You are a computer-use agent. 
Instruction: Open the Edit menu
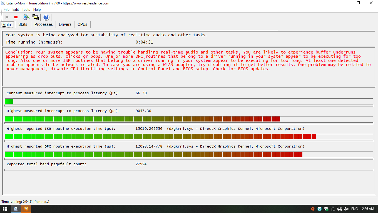(16, 9)
